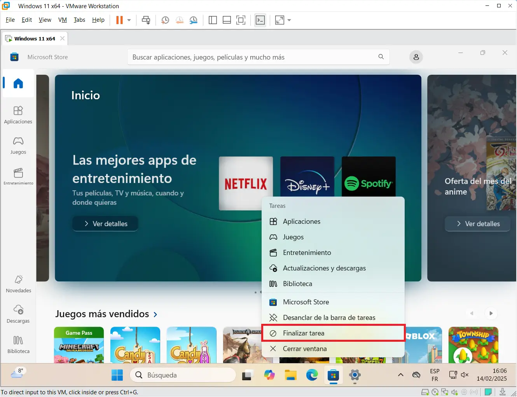Viewport: 517px width, 397px height.
Task: Open the Township game thumbnail
Action: (473, 345)
